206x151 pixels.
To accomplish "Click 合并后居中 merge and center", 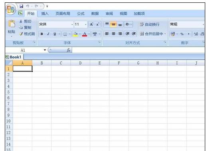I will tap(151, 34).
